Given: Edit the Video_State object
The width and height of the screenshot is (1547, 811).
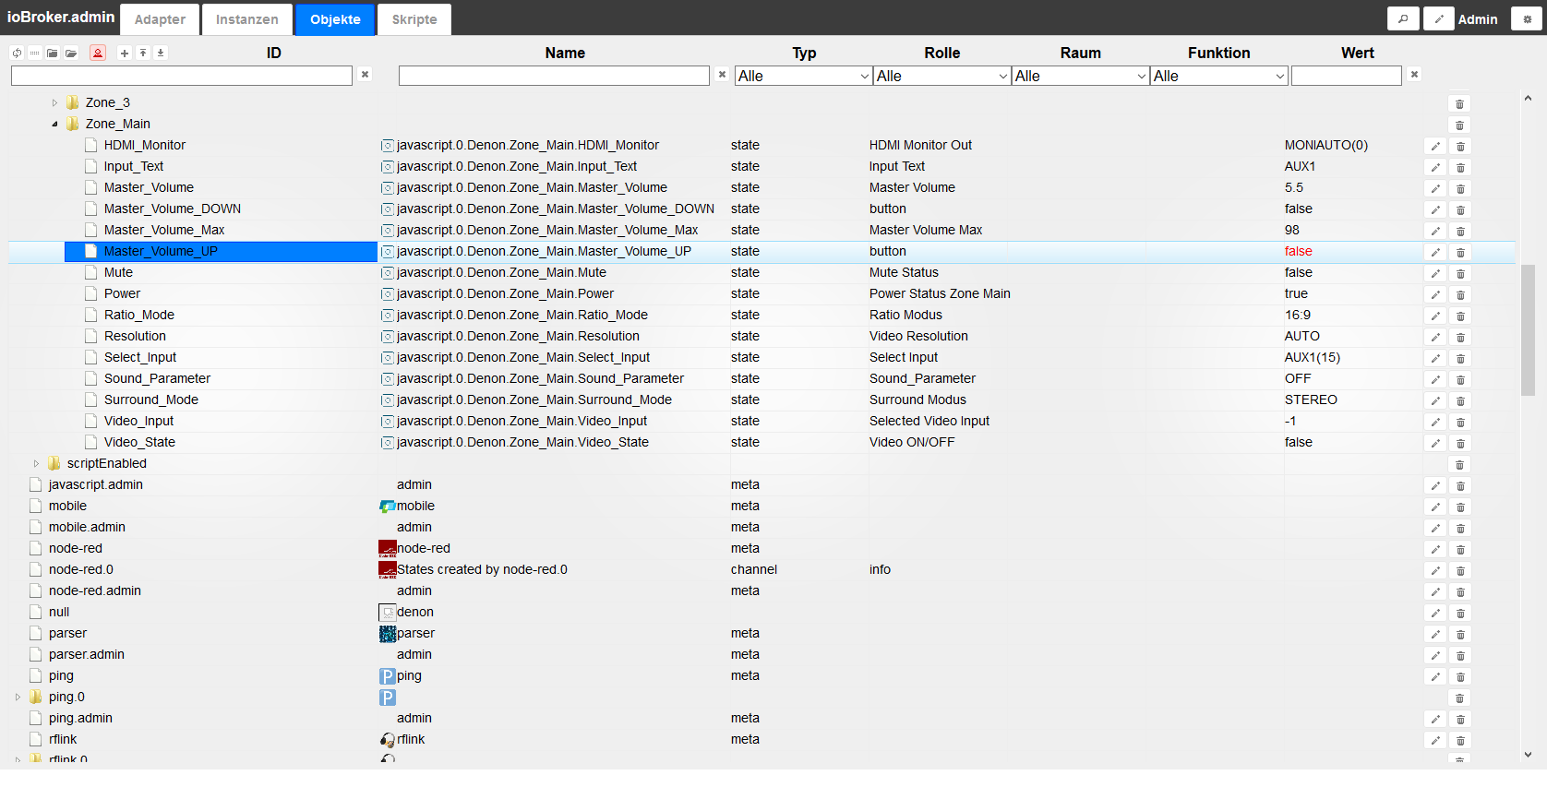Looking at the screenshot, I should [x=1435, y=443].
